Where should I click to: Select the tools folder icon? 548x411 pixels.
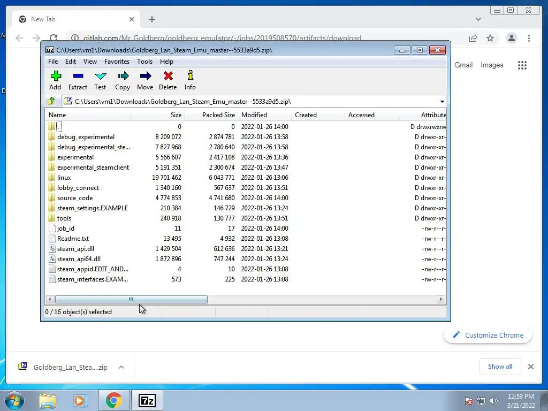click(x=52, y=218)
